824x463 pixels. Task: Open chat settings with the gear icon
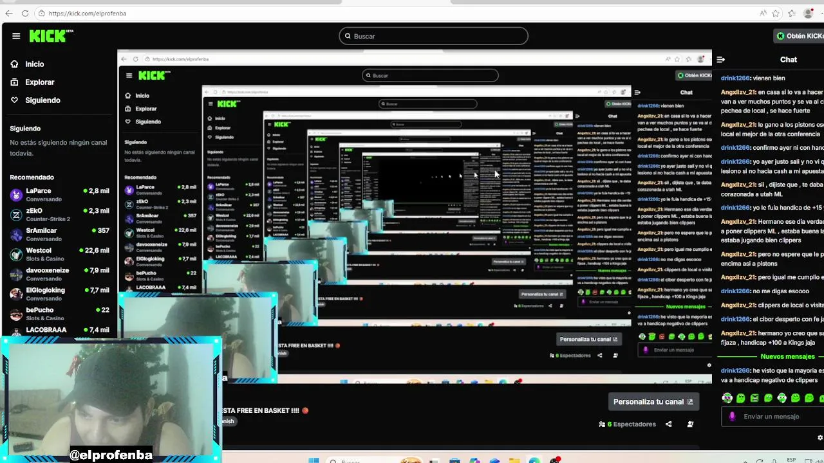pos(820,437)
